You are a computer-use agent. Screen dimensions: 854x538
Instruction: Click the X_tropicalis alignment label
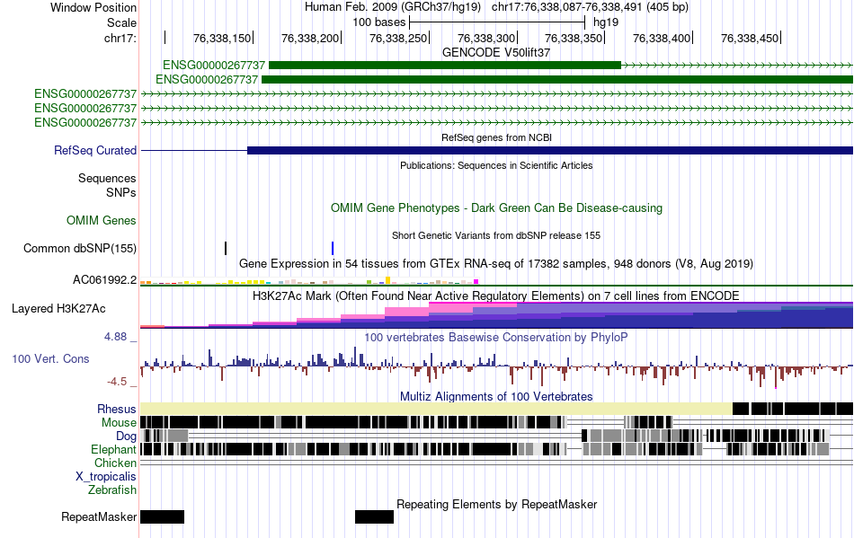click(106, 477)
